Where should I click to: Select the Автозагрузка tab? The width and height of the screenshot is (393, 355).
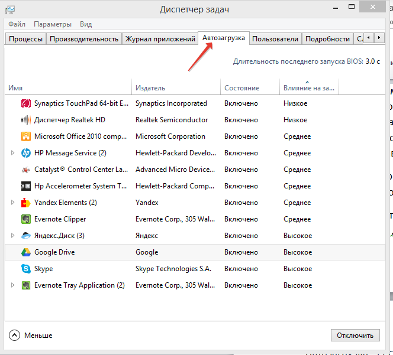tap(224, 38)
